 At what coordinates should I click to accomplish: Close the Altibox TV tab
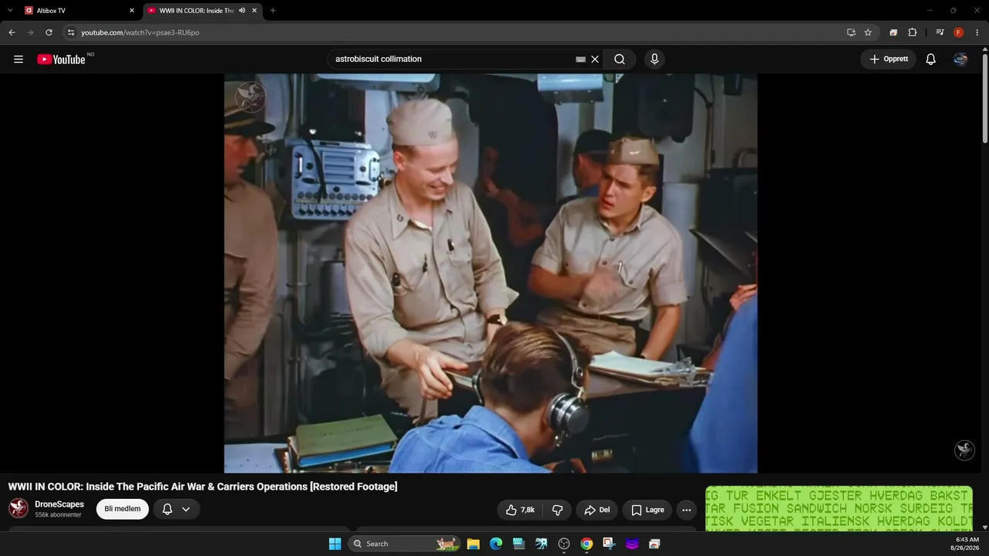point(131,11)
